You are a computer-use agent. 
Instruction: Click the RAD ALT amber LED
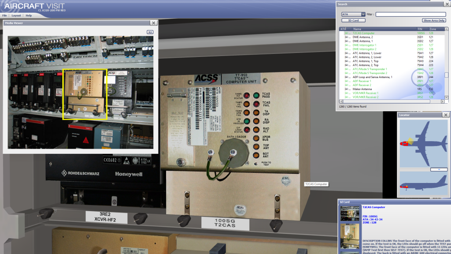[x=256, y=130]
